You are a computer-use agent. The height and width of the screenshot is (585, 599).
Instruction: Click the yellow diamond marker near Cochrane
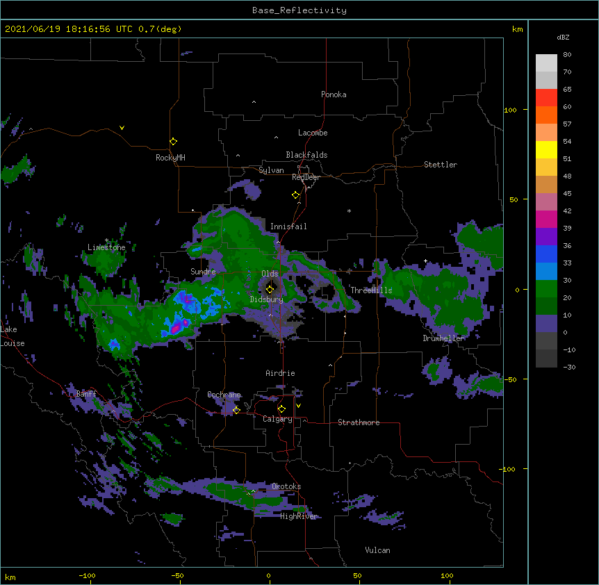coord(236,410)
